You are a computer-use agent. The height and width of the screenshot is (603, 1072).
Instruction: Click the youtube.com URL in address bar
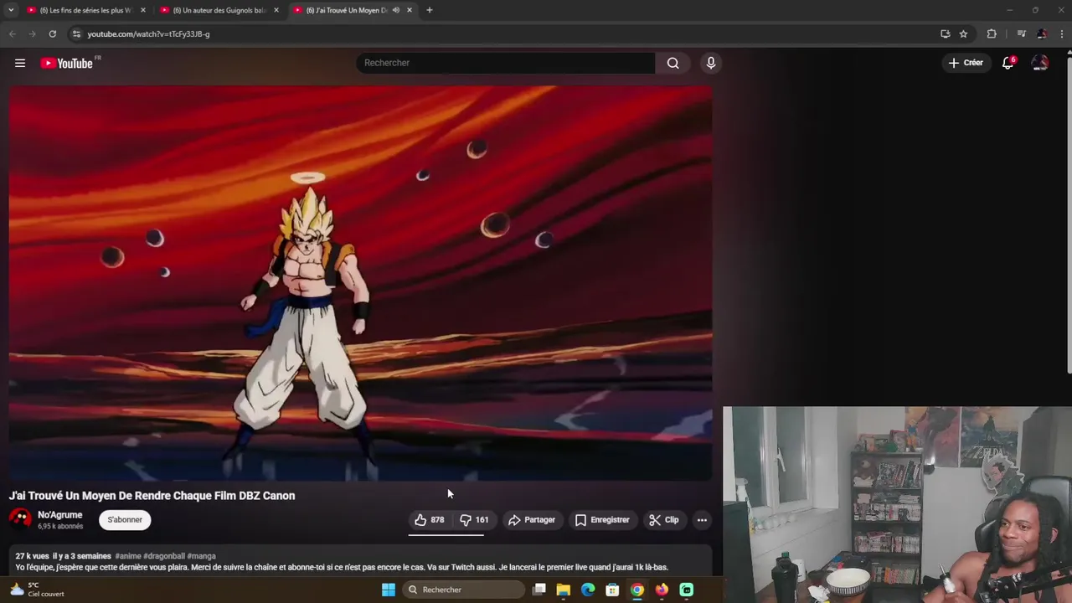point(148,33)
